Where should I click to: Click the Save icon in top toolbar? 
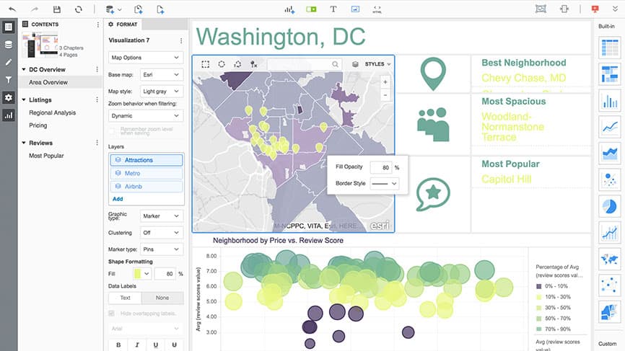point(58,9)
